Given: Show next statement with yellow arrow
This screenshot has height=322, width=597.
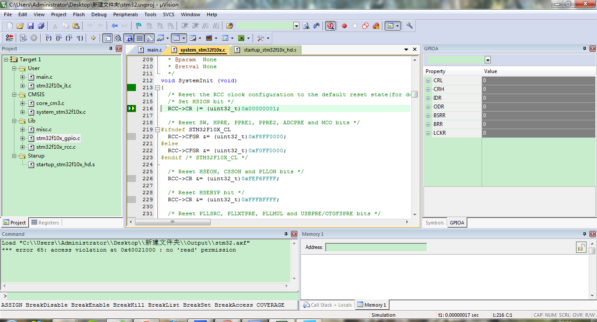Looking at the screenshot, I should click(x=94, y=38).
